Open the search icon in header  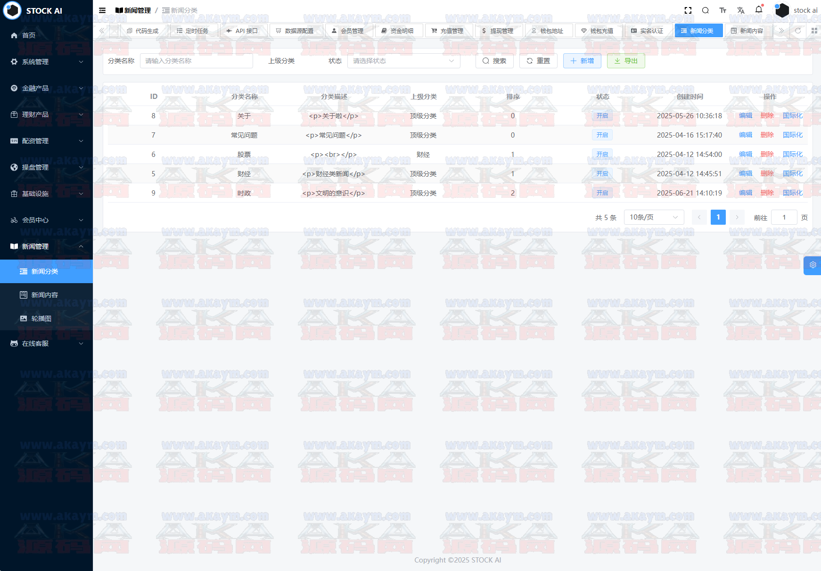(706, 10)
